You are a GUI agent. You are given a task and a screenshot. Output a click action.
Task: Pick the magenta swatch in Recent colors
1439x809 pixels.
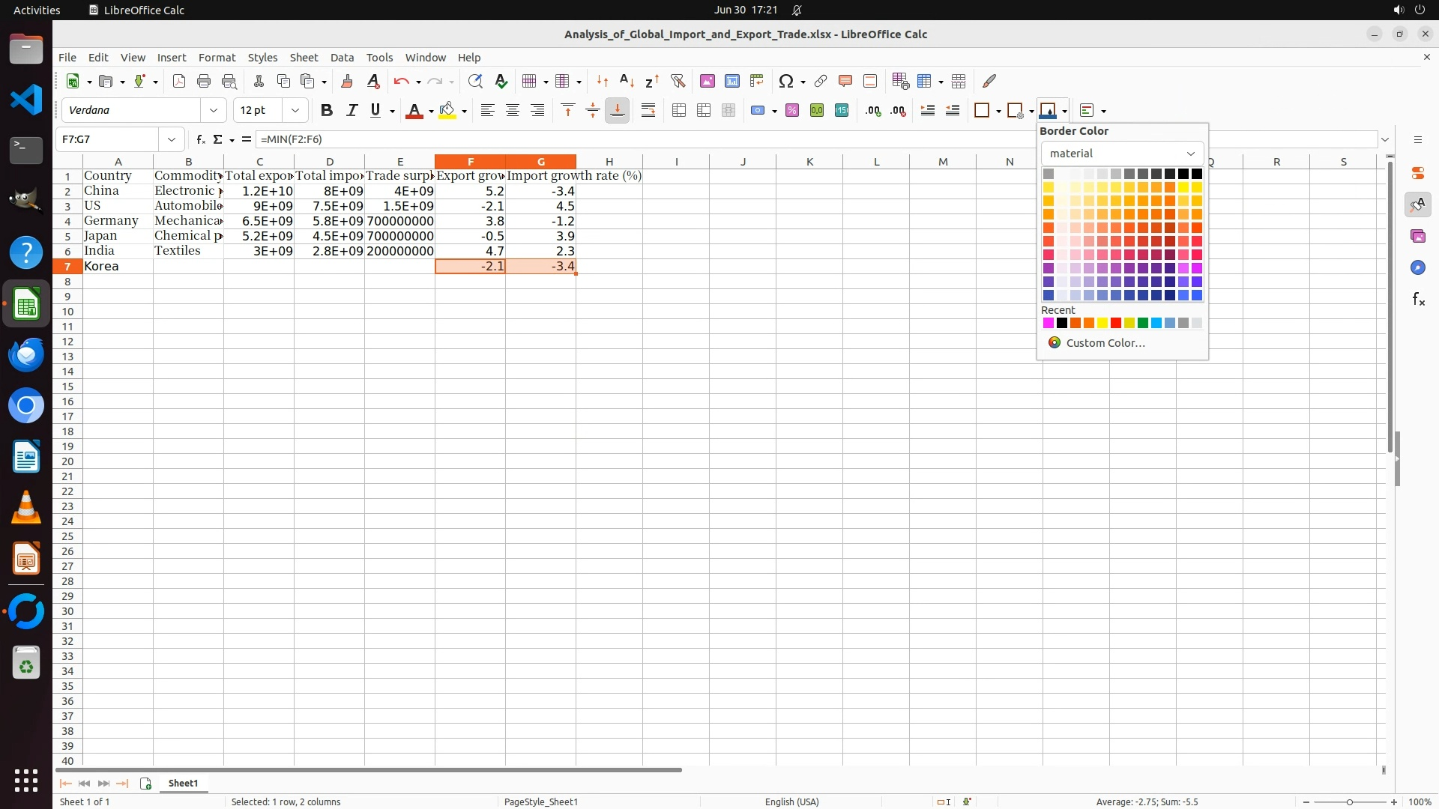1049,324
